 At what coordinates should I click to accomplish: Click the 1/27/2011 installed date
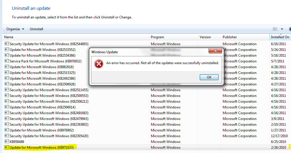coord(278,130)
